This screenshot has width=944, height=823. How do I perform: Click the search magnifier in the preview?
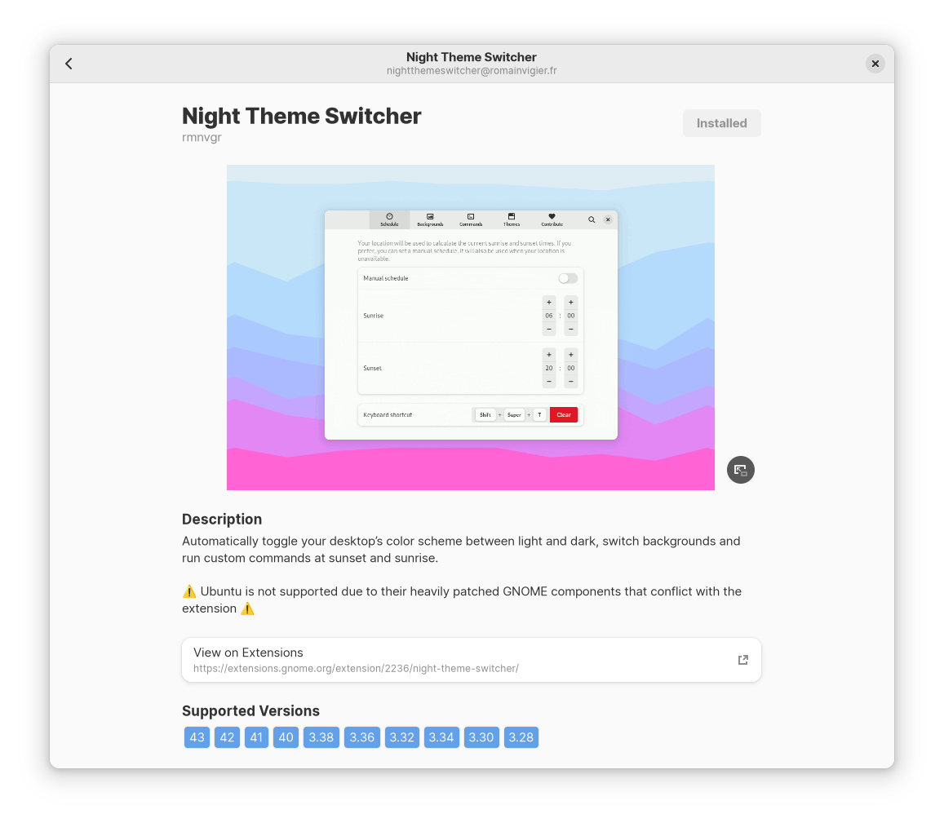click(x=592, y=219)
